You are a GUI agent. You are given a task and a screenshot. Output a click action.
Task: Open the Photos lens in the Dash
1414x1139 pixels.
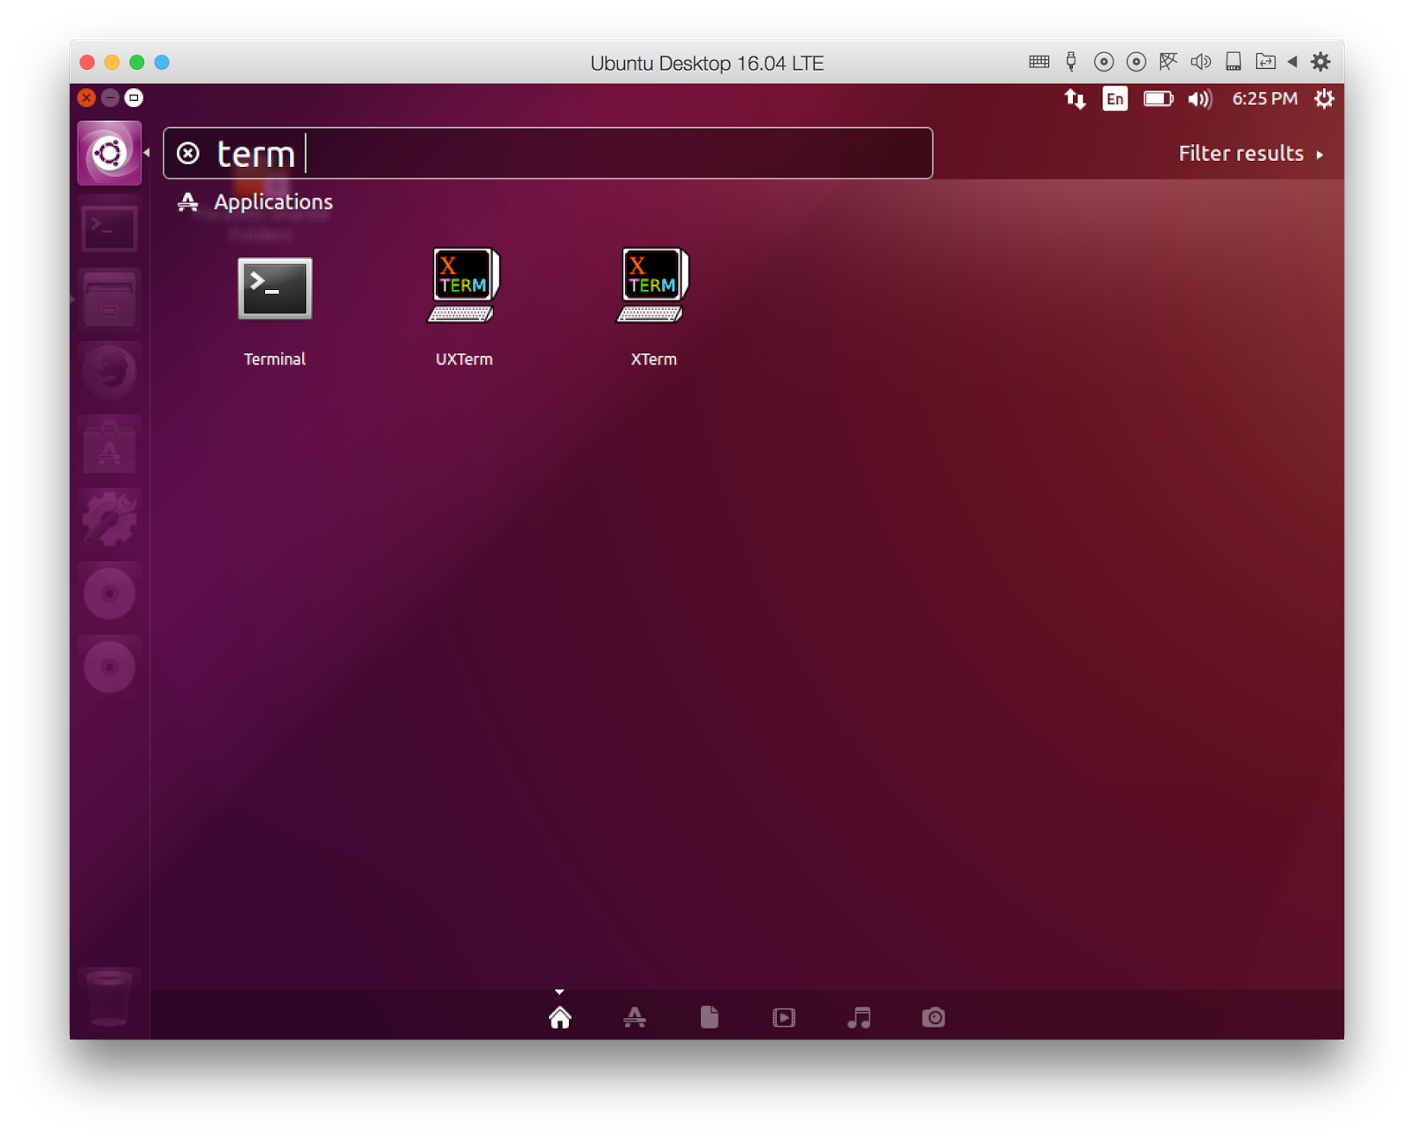point(933,1017)
